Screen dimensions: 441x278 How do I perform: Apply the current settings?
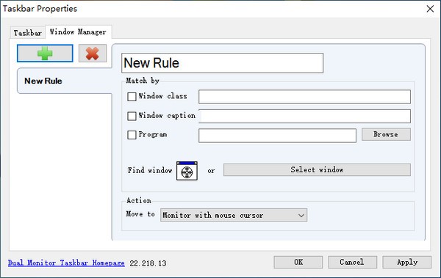click(406, 263)
